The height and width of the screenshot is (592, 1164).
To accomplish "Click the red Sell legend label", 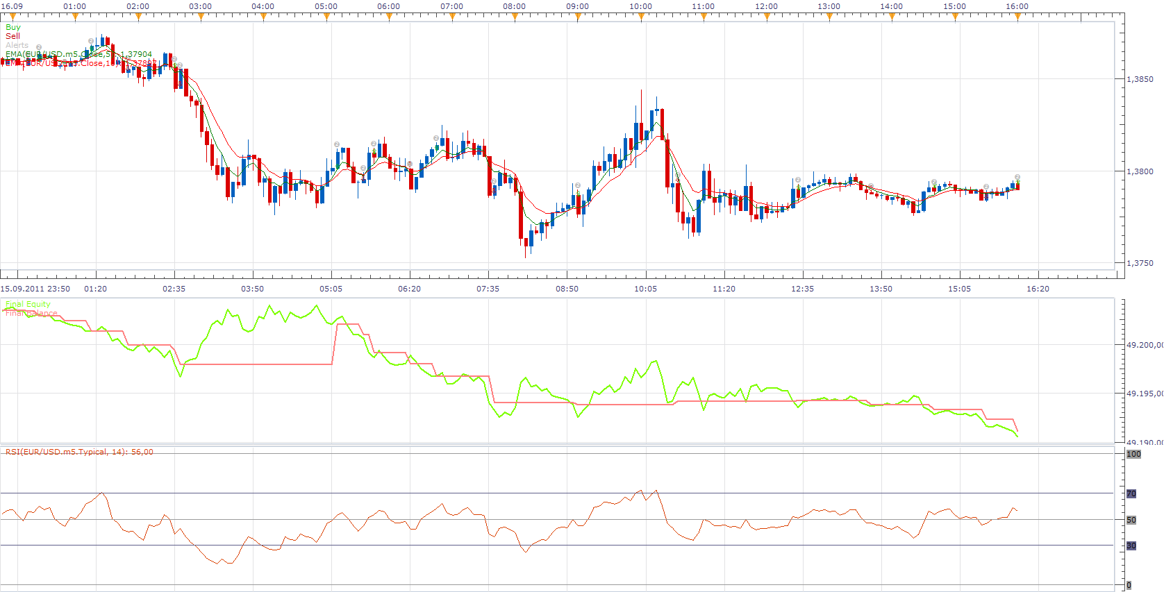I will pyautogui.click(x=13, y=36).
